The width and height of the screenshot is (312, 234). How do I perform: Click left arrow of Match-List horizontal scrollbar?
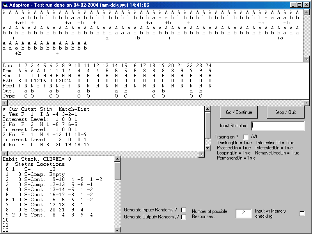[x=5, y=154]
